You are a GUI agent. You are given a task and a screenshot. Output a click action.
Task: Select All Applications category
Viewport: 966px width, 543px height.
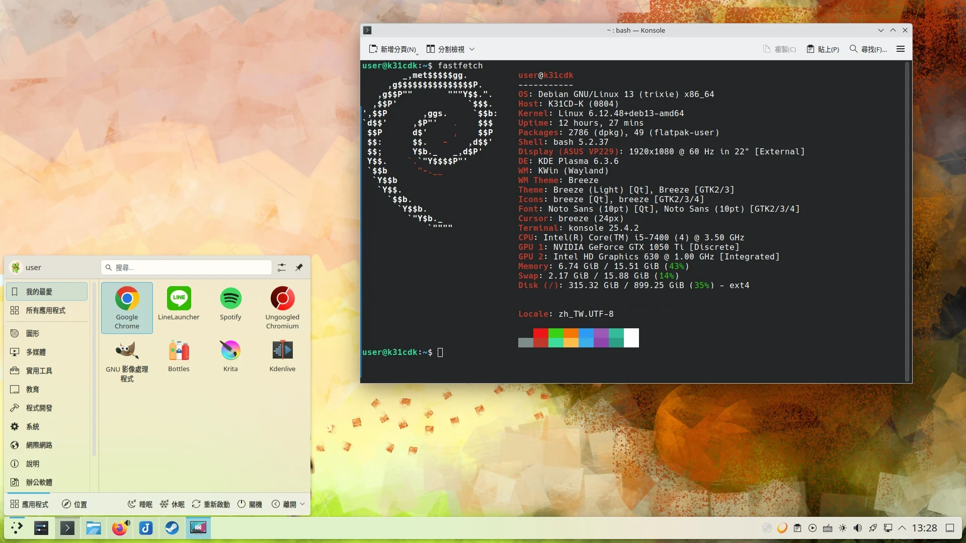pyautogui.click(x=46, y=311)
